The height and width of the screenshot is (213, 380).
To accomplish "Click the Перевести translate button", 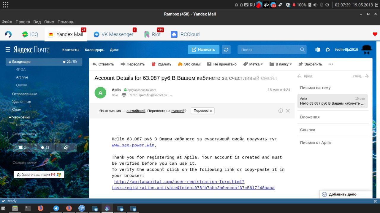I will tap(202, 110).
